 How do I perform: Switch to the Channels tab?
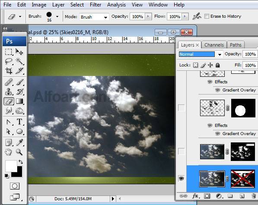214,45
